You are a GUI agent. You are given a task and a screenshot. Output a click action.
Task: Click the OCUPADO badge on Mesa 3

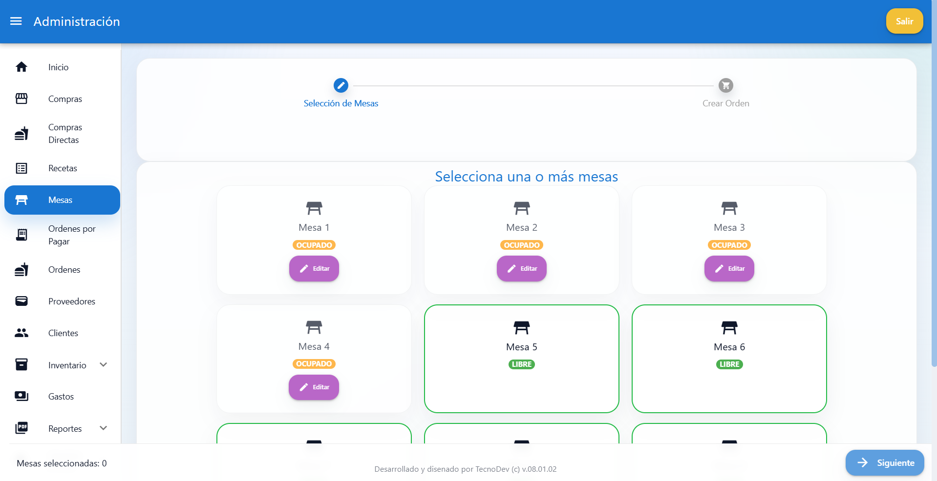729,245
